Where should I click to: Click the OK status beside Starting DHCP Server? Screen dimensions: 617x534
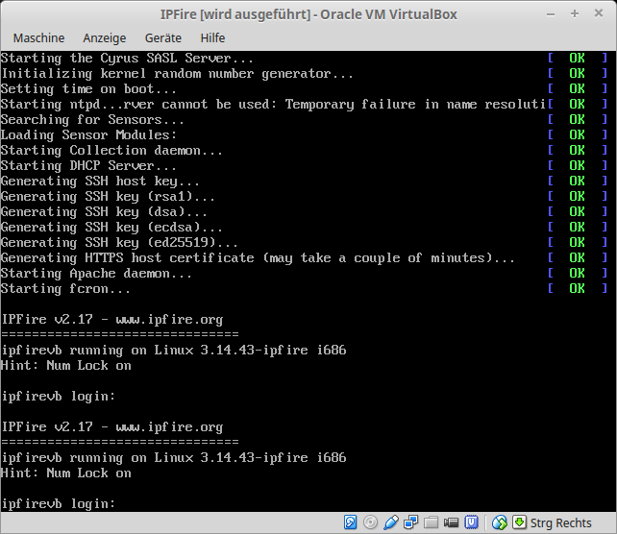coord(577,165)
